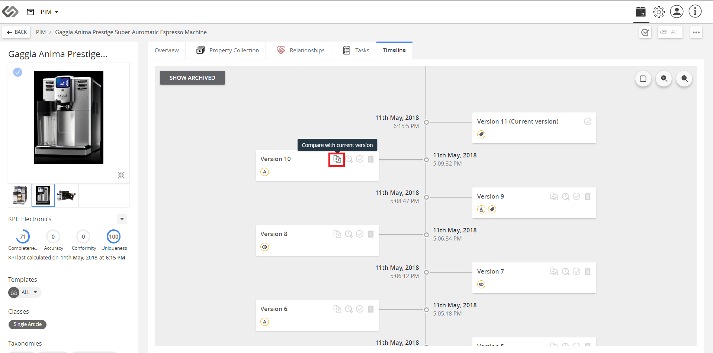Viewport: 713px width, 353px height.
Task: Toggle the checkmark on Version 11
Action: point(588,121)
